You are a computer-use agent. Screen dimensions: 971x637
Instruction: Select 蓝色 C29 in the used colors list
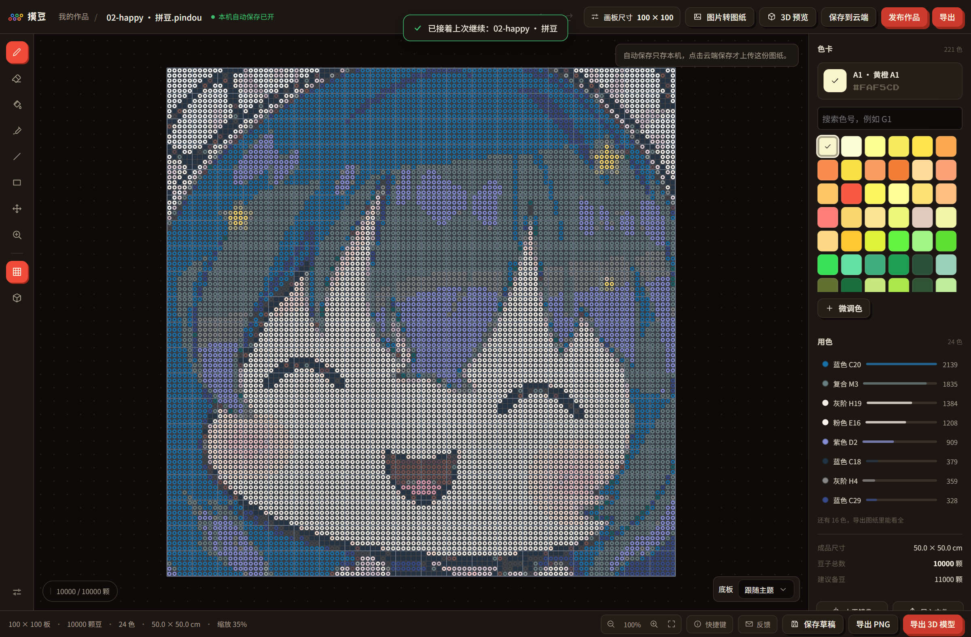click(890, 500)
